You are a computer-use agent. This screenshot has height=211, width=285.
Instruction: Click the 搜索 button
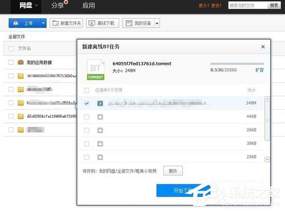[x=274, y=6]
